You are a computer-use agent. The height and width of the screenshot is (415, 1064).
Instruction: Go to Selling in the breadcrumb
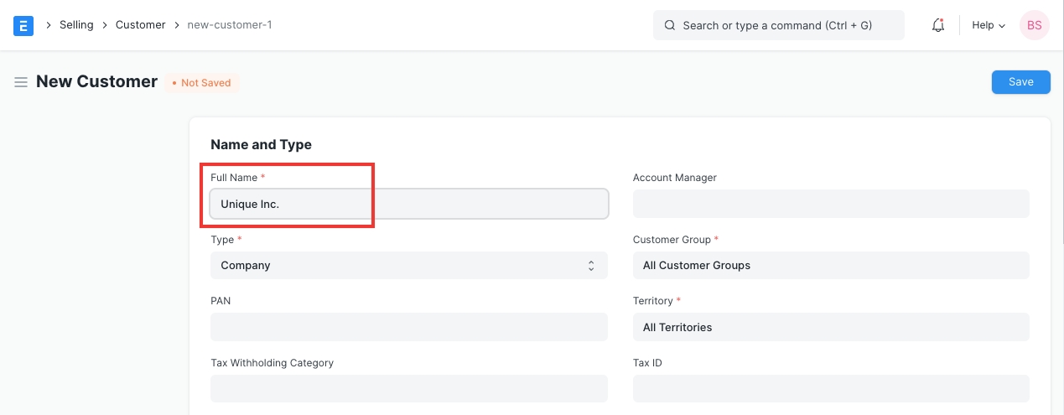point(76,25)
